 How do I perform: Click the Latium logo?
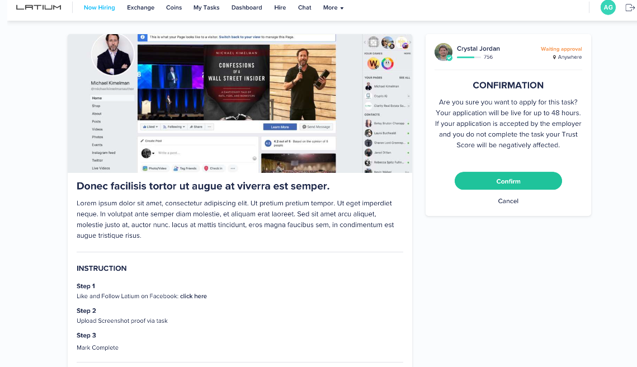39,7
